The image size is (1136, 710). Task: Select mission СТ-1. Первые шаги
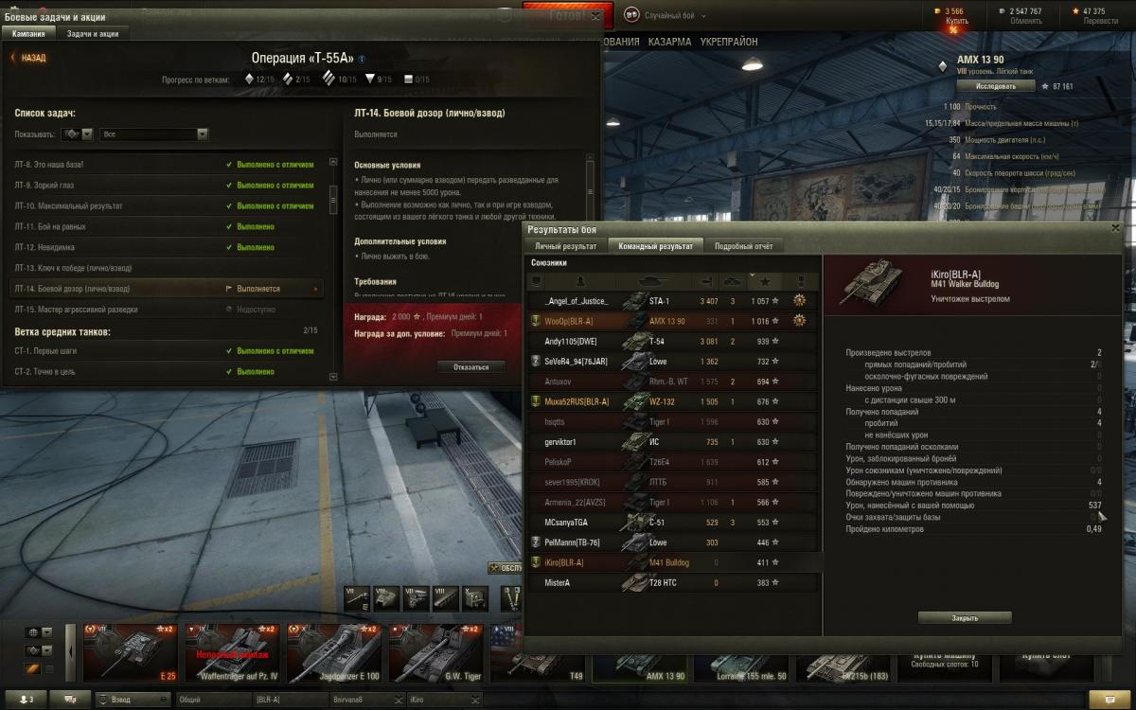(x=167, y=350)
